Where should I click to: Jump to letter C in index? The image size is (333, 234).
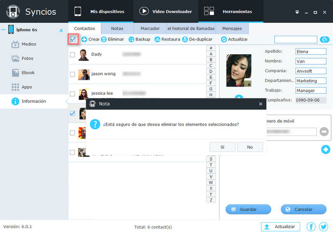(211, 66)
